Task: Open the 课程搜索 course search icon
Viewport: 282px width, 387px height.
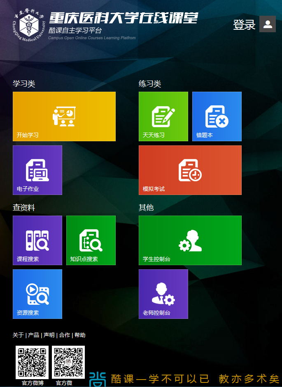Action: 37,240
